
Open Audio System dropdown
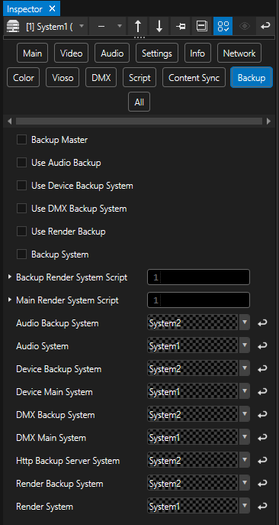[x=245, y=345]
